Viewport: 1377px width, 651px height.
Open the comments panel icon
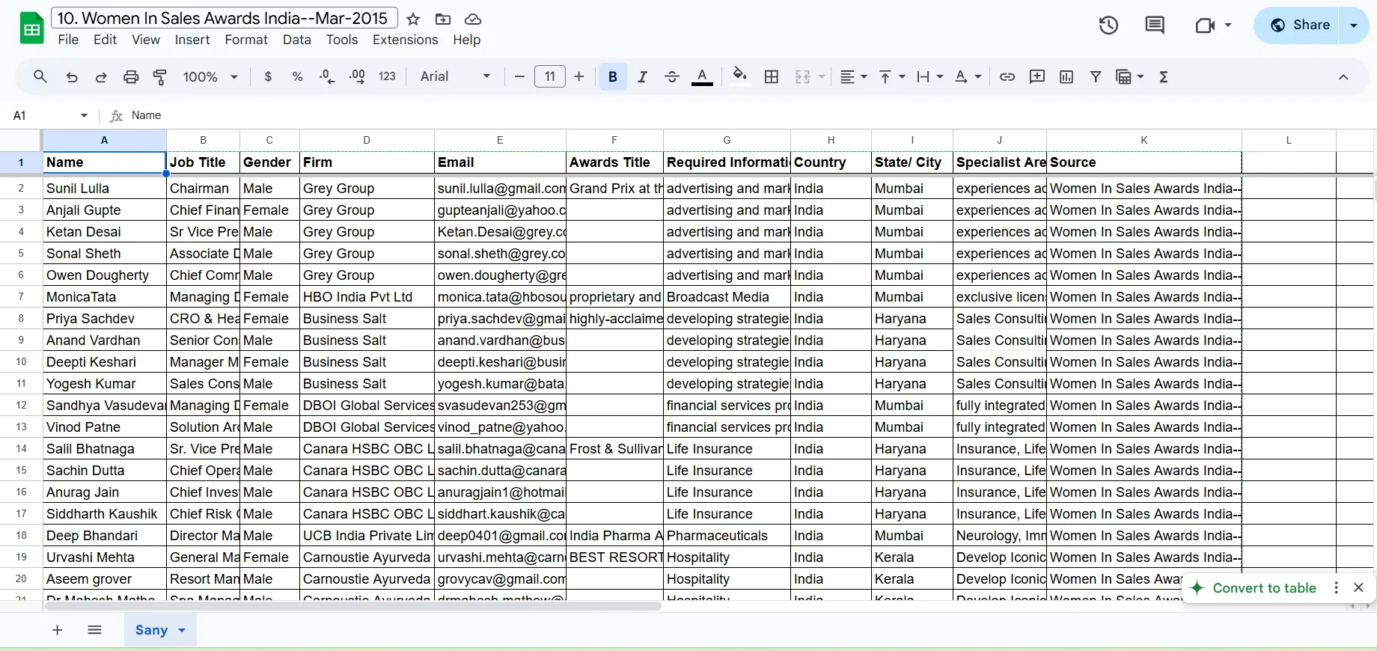click(x=1155, y=25)
